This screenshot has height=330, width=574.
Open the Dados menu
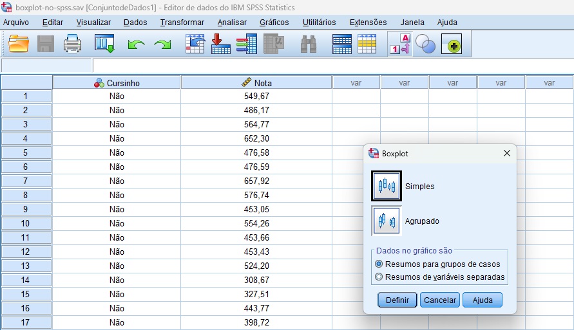(135, 23)
